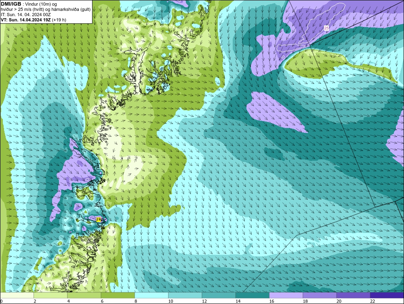This screenshot has height=304, width=404.
Task: Click the legend tick value '22'
Action: [x=372, y=301]
